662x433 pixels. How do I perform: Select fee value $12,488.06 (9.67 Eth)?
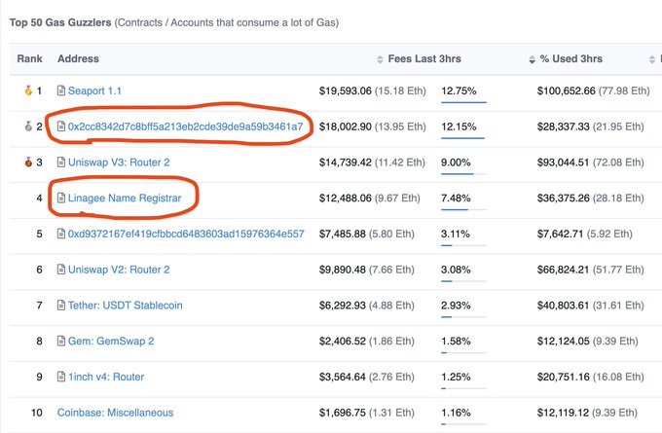point(369,198)
